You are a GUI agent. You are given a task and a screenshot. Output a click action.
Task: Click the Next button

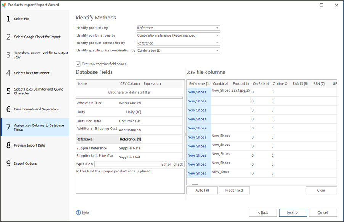tap(293, 212)
